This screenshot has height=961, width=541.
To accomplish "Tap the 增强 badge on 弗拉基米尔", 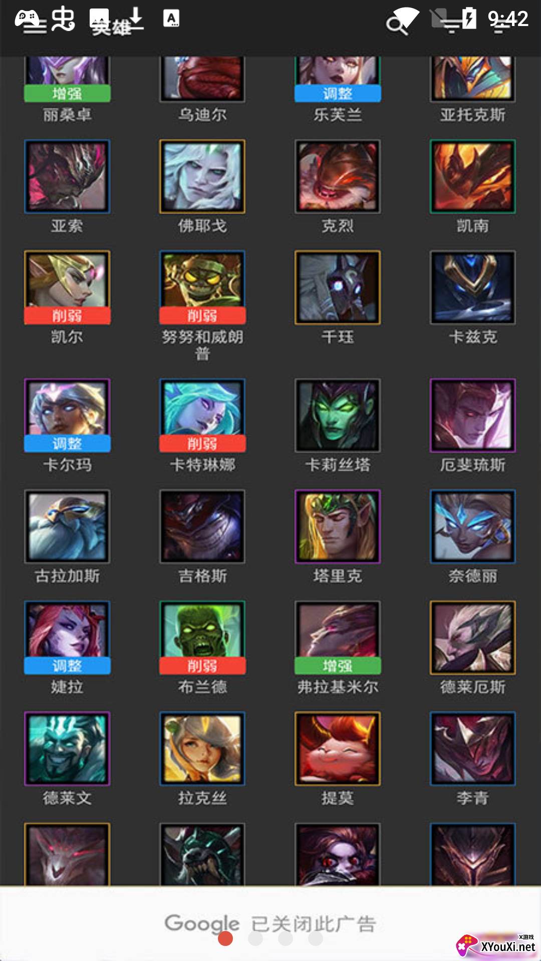I will pyautogui.click(x=338, y=666).
